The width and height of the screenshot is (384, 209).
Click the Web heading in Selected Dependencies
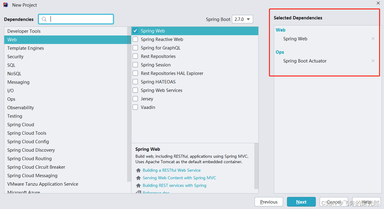281,30
